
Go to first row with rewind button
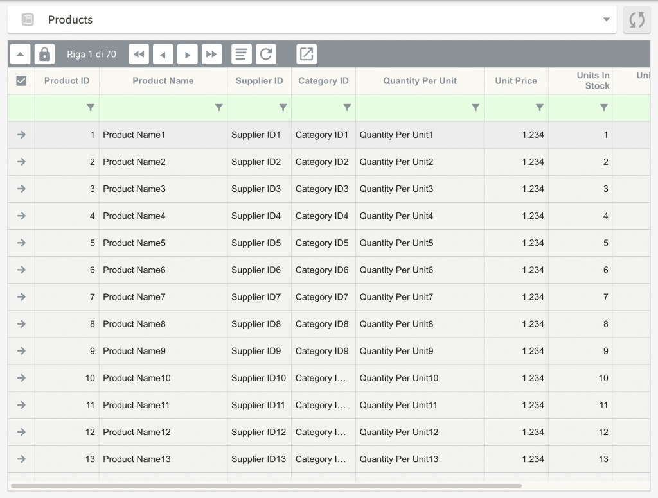139,54
